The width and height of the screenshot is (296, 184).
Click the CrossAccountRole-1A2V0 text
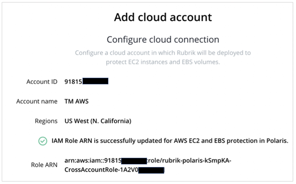[x=101, y=170]
